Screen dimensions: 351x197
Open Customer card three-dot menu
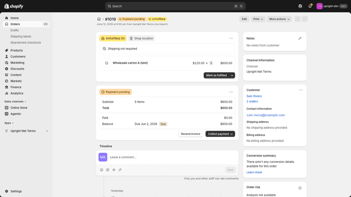(301, 90)
